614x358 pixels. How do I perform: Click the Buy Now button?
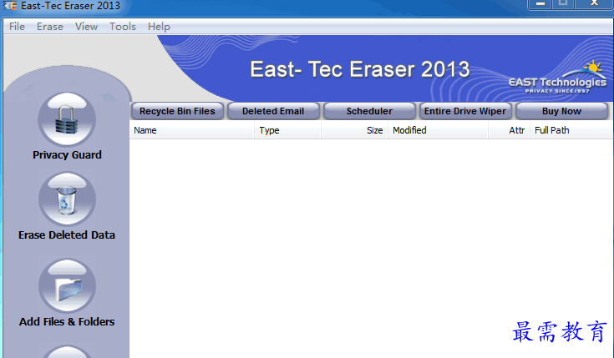561,111
